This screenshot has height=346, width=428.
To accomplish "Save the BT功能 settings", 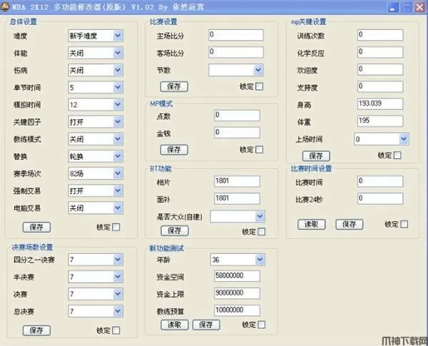I will click(175, 230).
